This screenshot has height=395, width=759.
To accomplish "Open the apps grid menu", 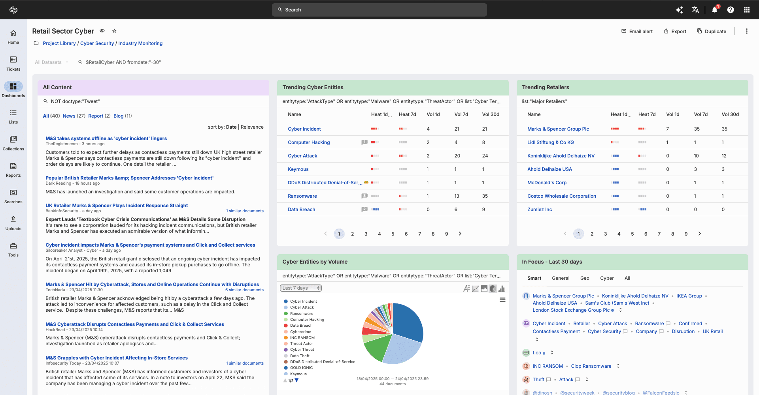I will pyautogui.click(x=746, y=10).
